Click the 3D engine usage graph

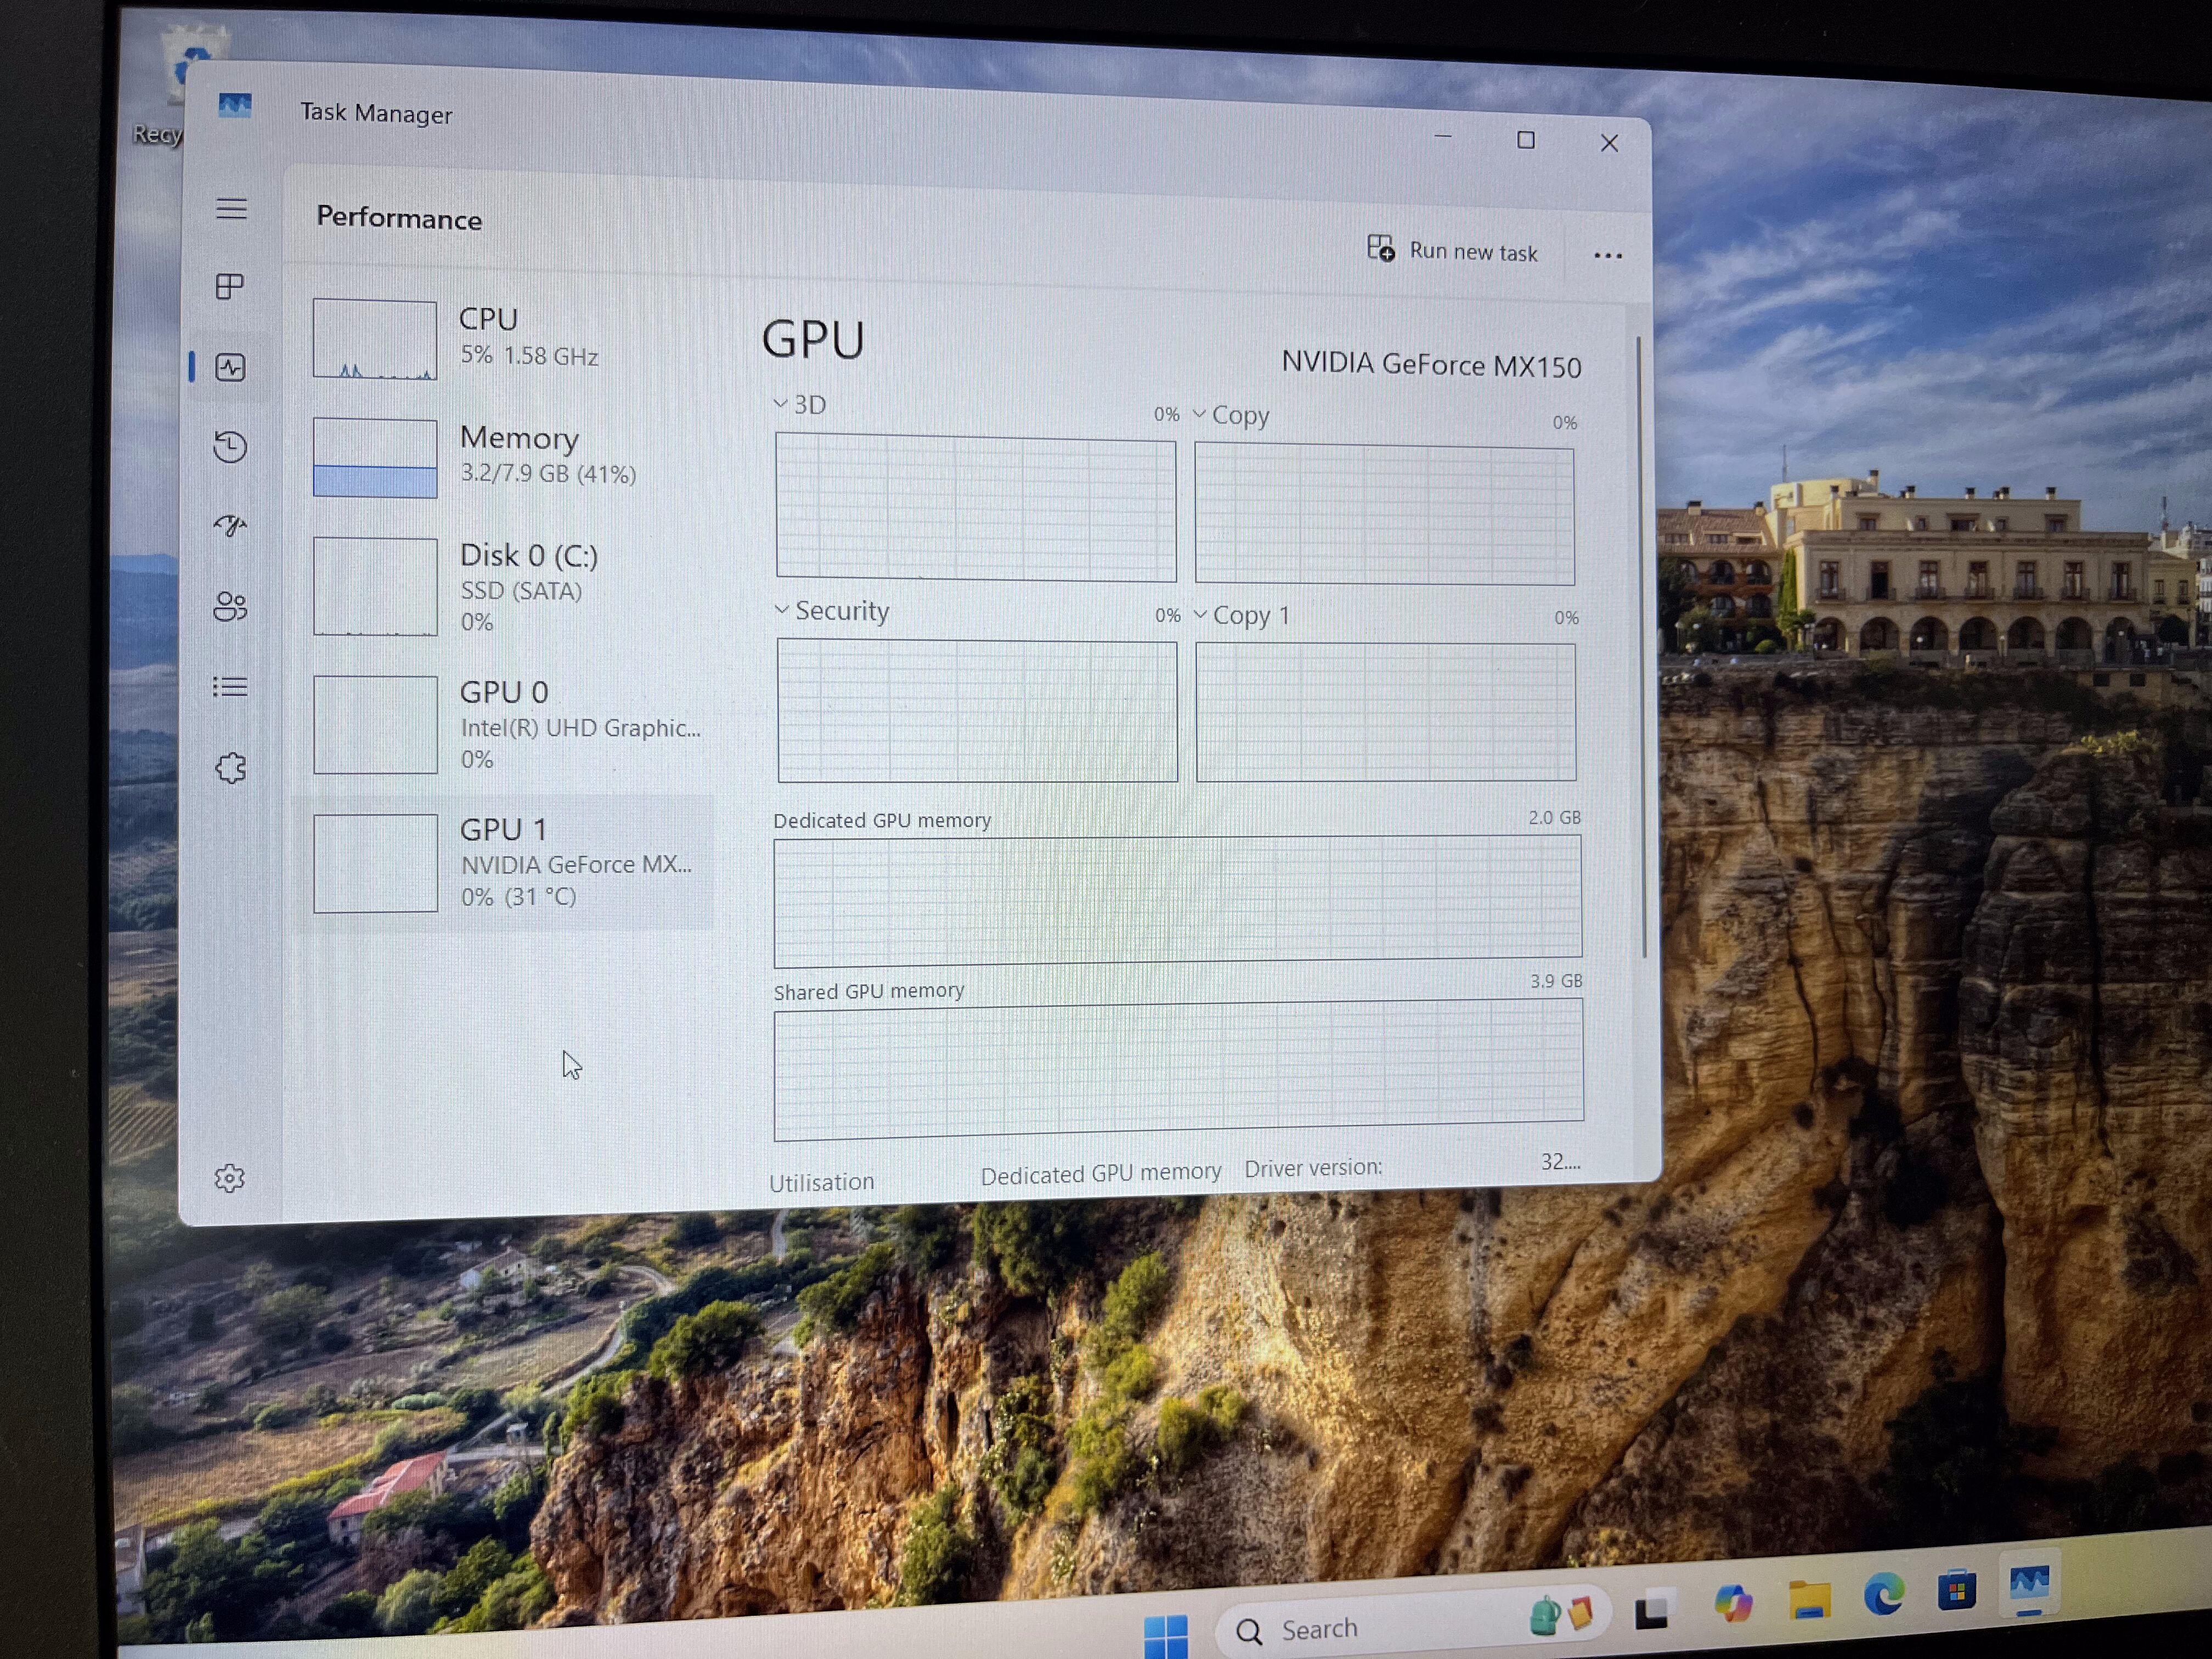976,507
